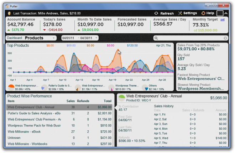Collapse the top bar with the up chevron

coord(226,13)
